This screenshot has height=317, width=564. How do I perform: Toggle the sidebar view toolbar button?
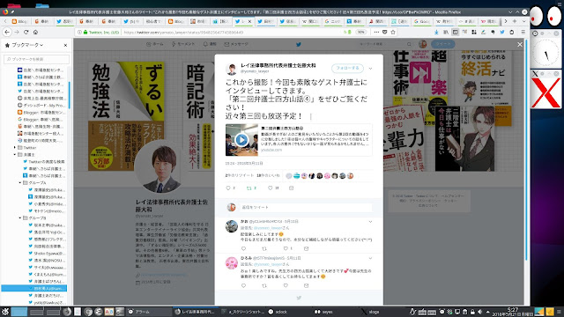(x=456, y=32)
